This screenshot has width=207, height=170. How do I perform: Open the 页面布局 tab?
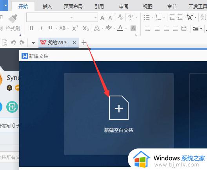tap(73, 6)
